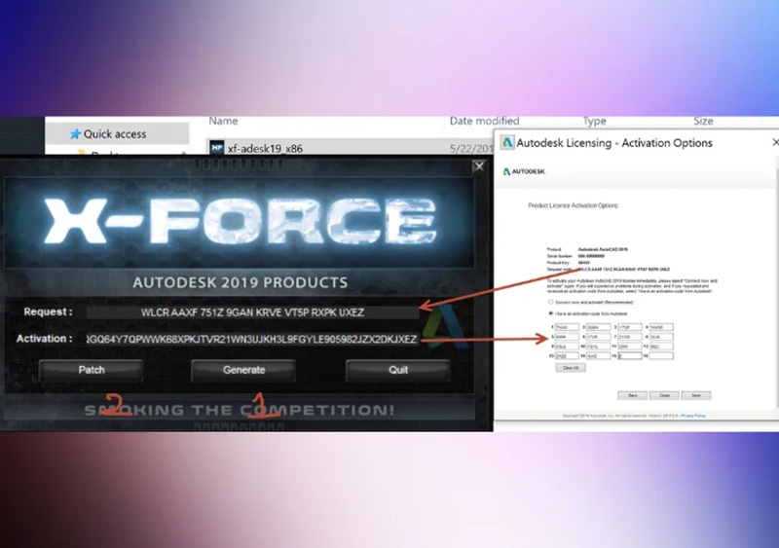The width and height of the screenshot is (779, 548).
Task: Click the Clear All button
Action: pyautogui.click(x=571, y=368)
